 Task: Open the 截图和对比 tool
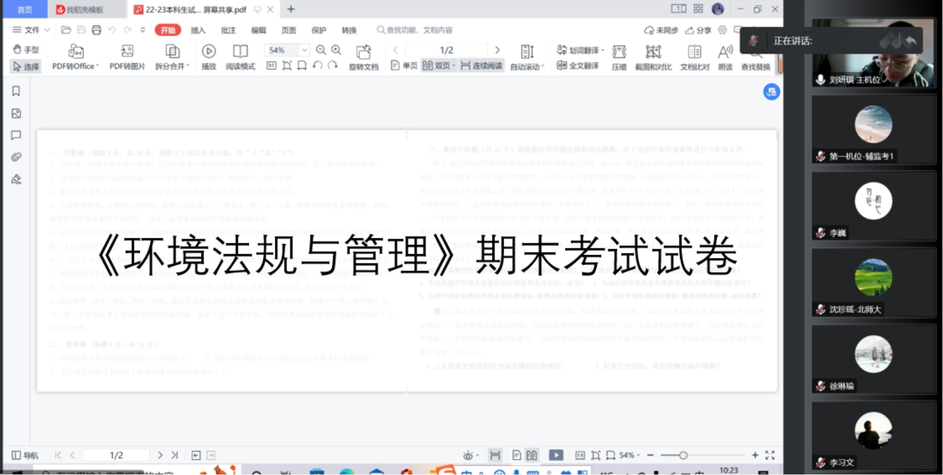[653, 52]
